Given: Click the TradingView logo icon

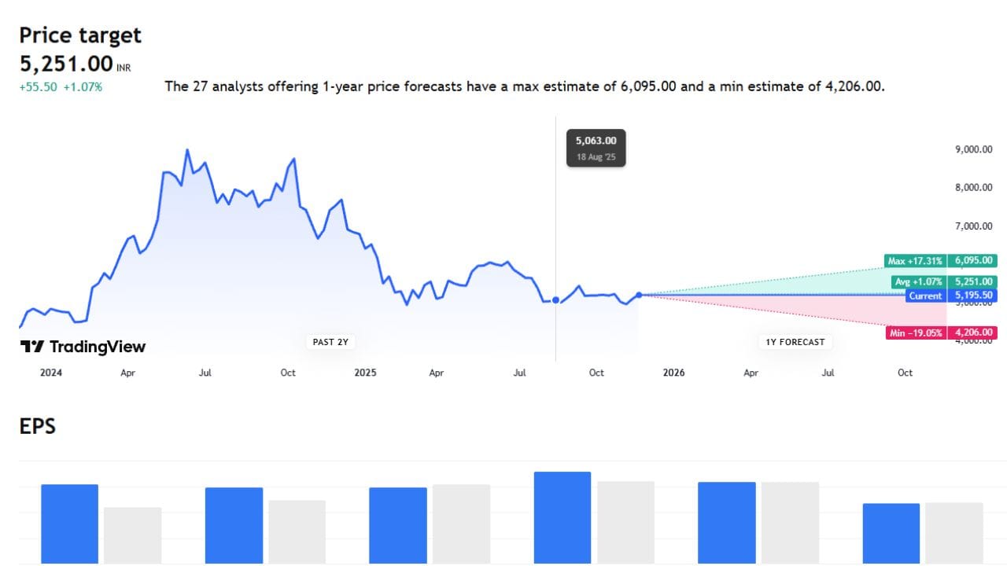Looking at the screenshot, I should tap(31, 347).
